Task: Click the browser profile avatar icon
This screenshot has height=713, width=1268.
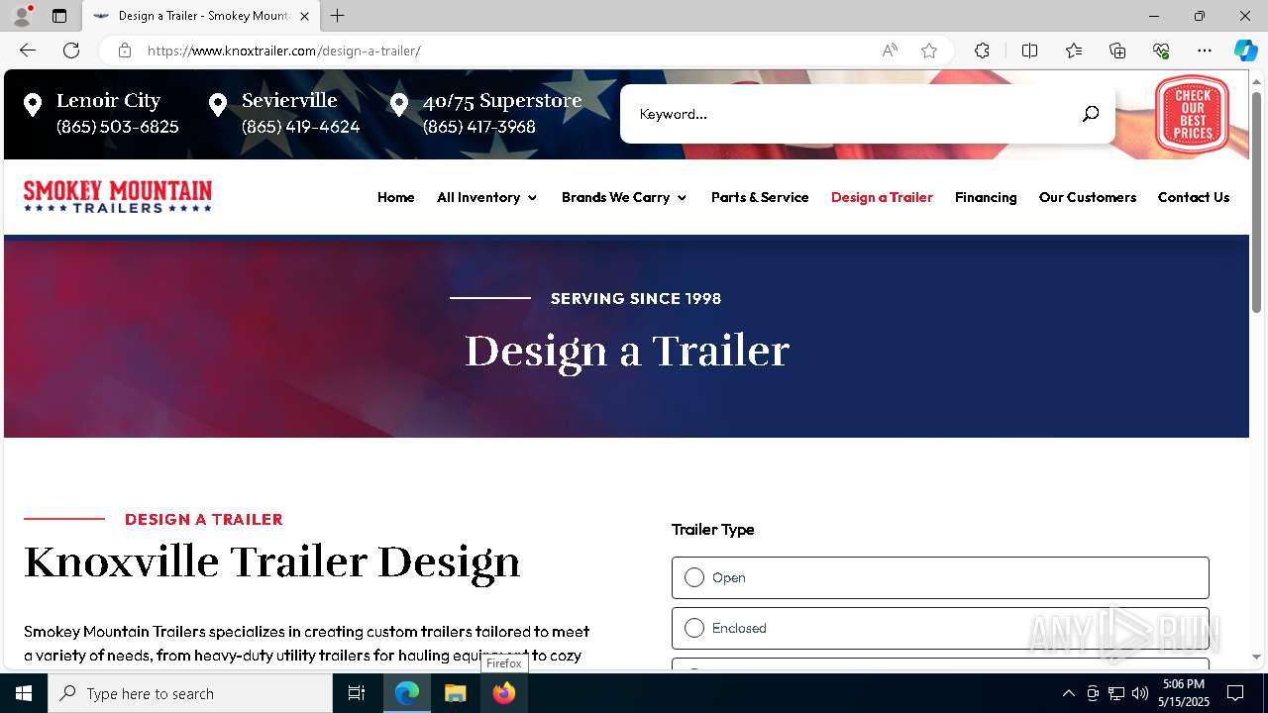Action: coord(22,16)
